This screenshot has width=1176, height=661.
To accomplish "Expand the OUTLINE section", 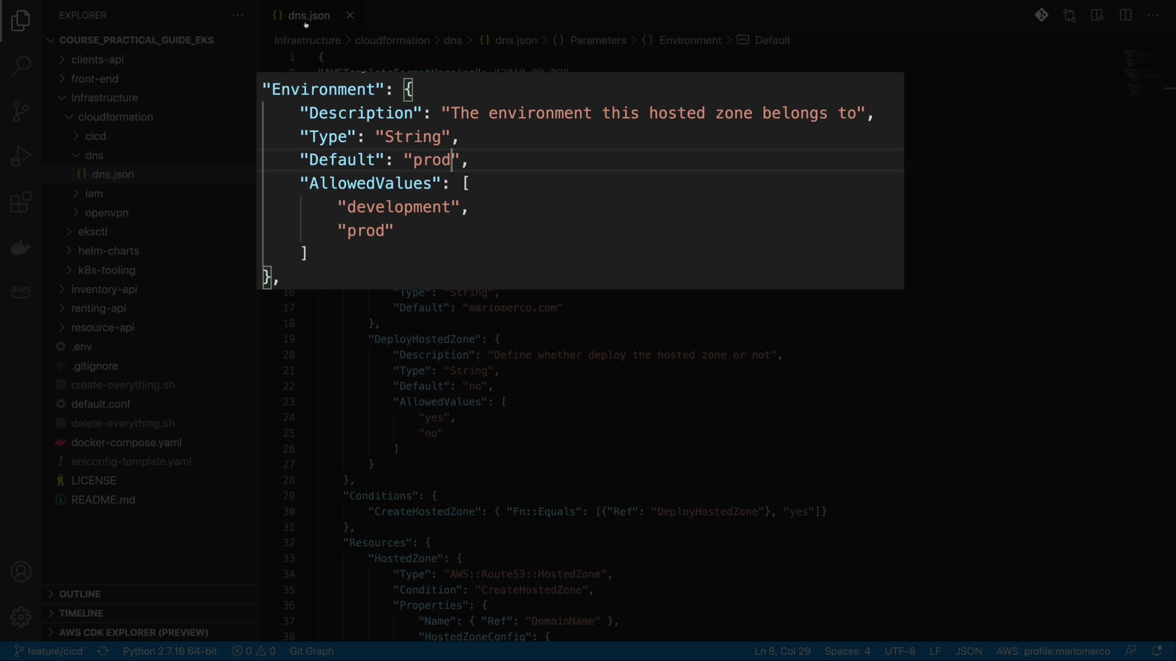I will [x=80, y=594].
